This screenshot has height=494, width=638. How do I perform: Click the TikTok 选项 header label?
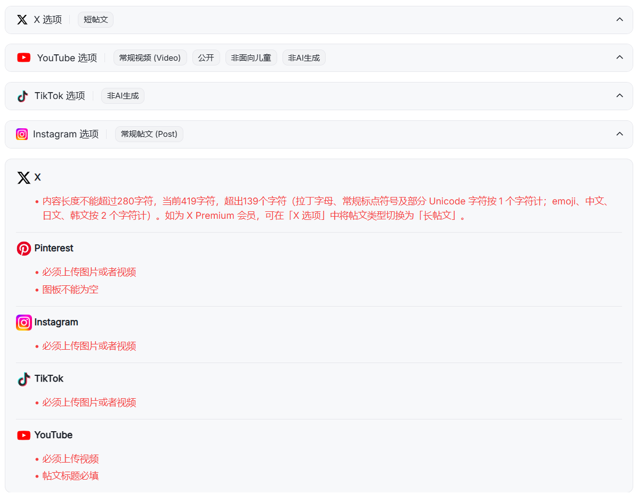(60, 96)
